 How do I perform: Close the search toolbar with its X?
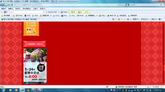[2, 12]
